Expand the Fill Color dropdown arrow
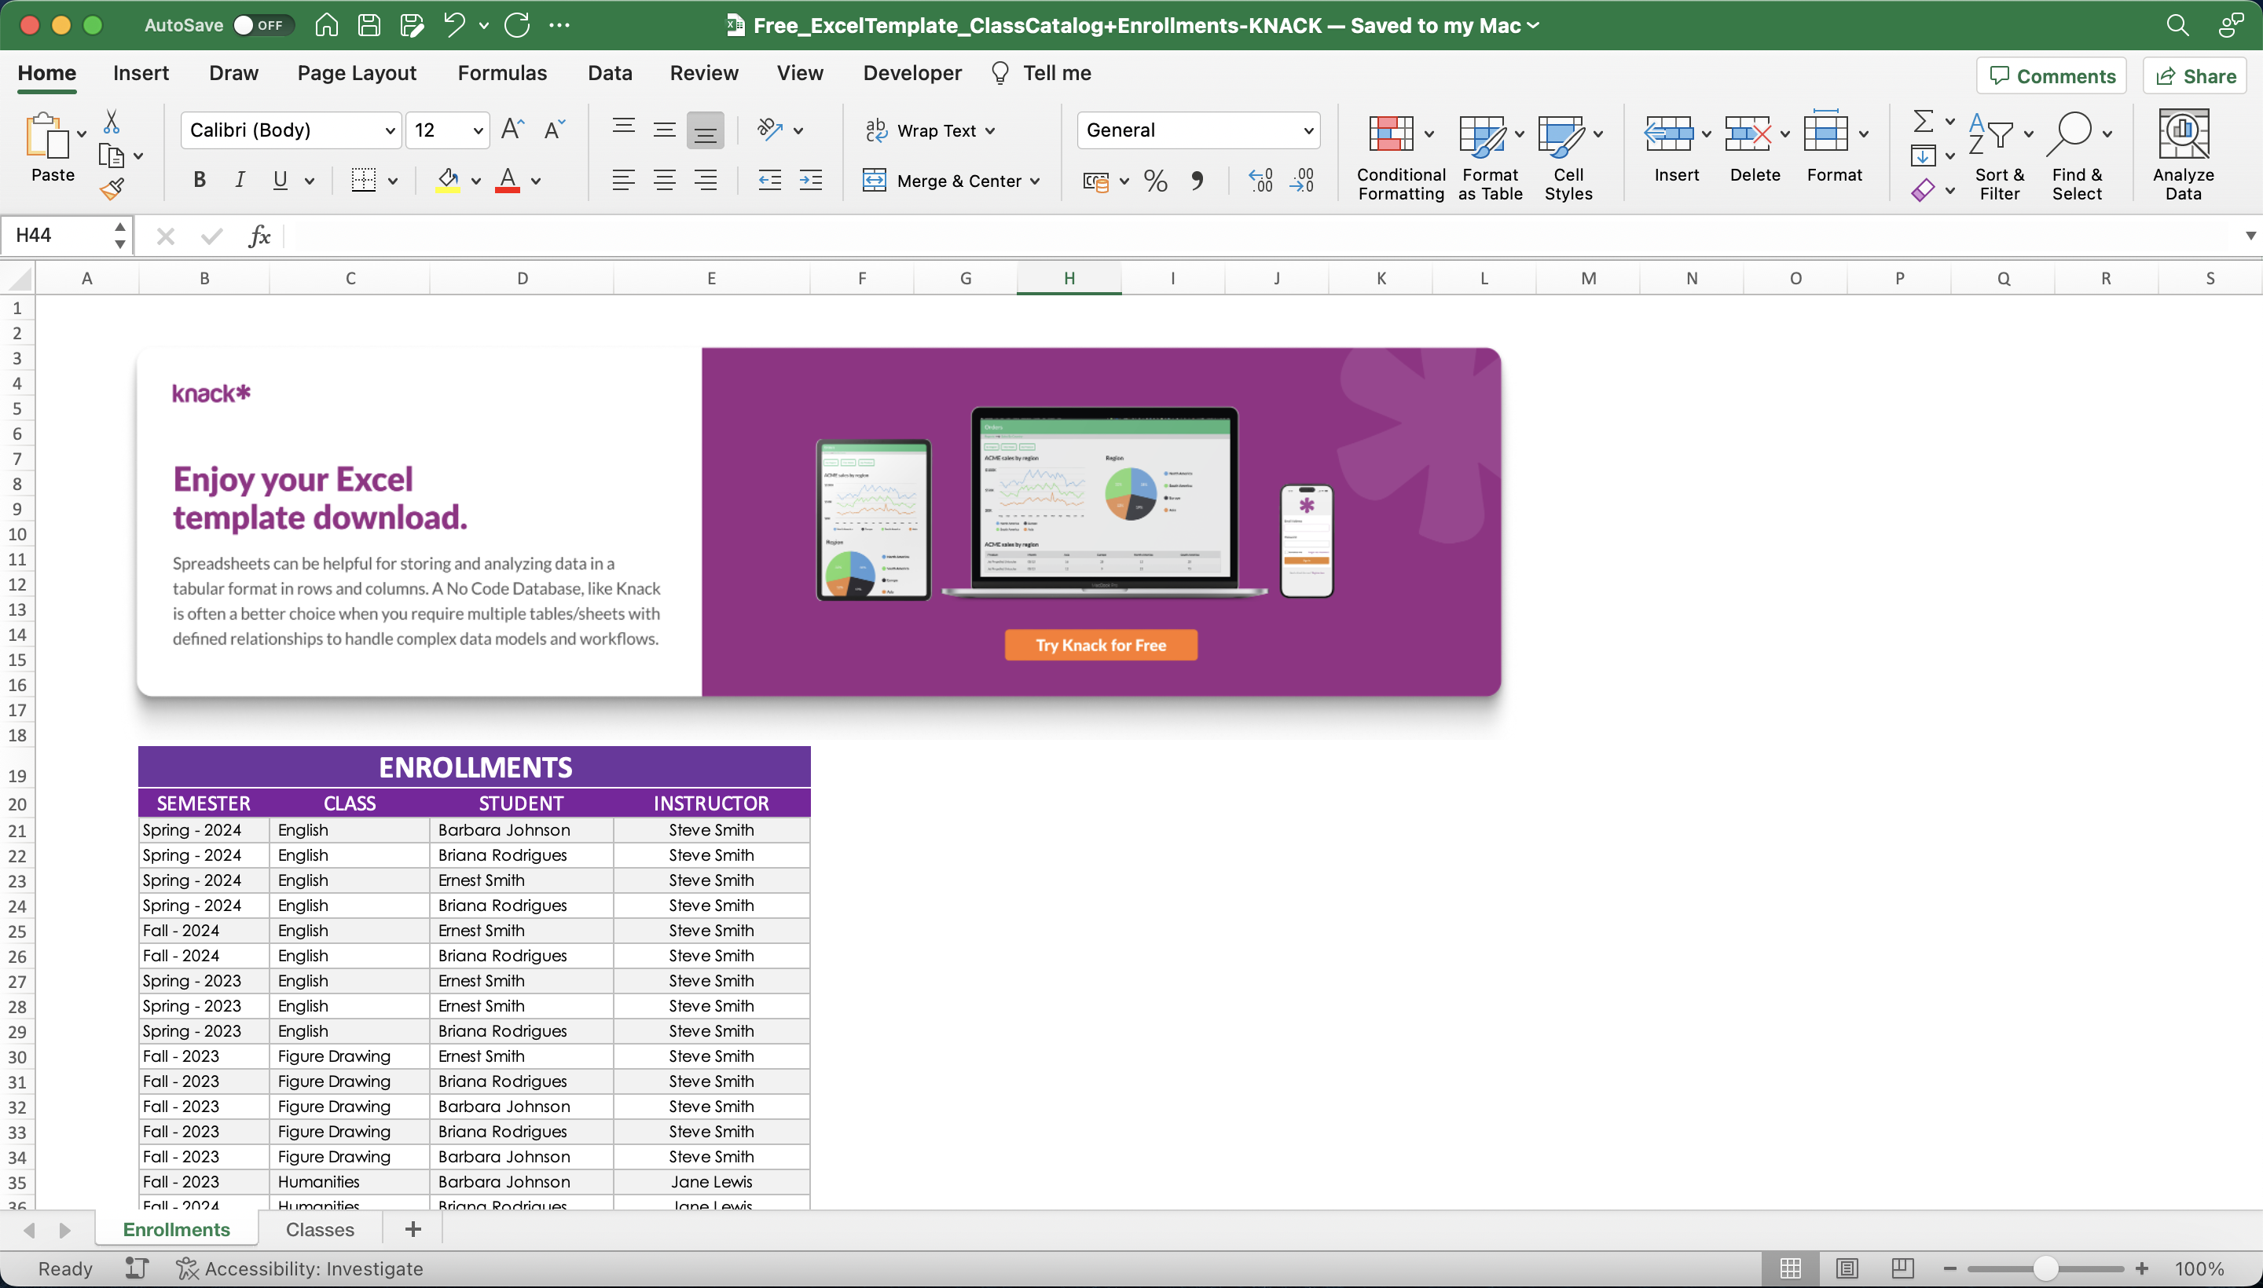Screen dimensions: 2263x1288 [x=475, y=181]
